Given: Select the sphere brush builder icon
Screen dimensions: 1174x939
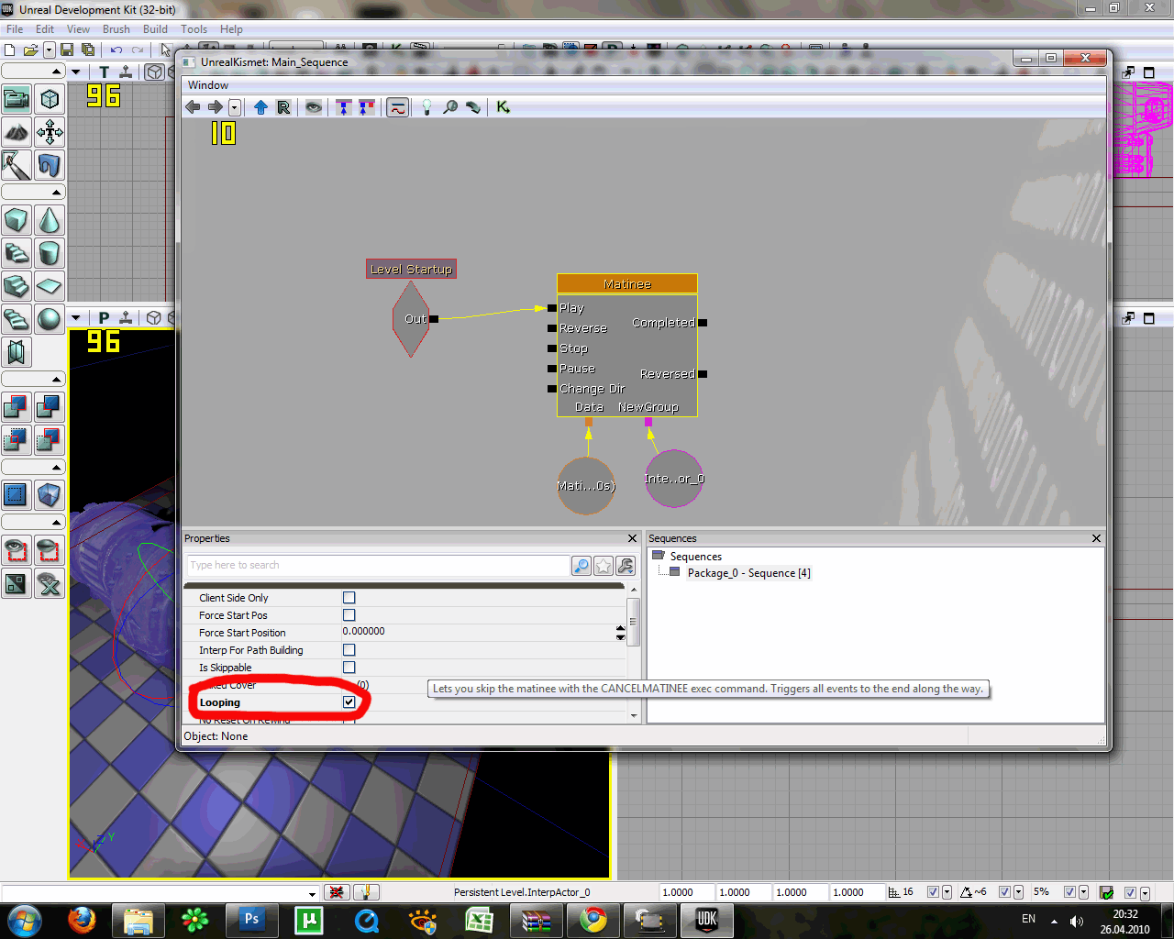Looking at the screenshot, I should point(50,319).
